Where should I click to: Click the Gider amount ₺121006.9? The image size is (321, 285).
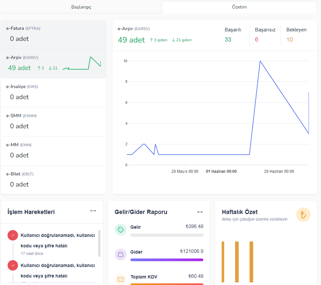tap(191, 251)
